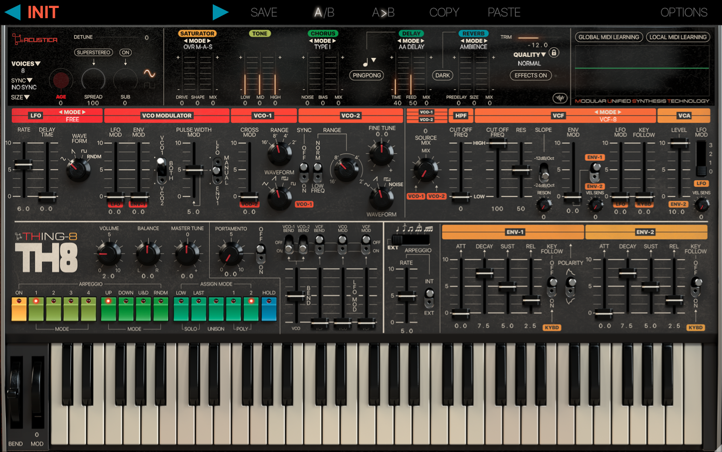Viewport: 722px width, 452px height.
Task: Switch to next Chorus mode
Action: (x=334, y=41)
